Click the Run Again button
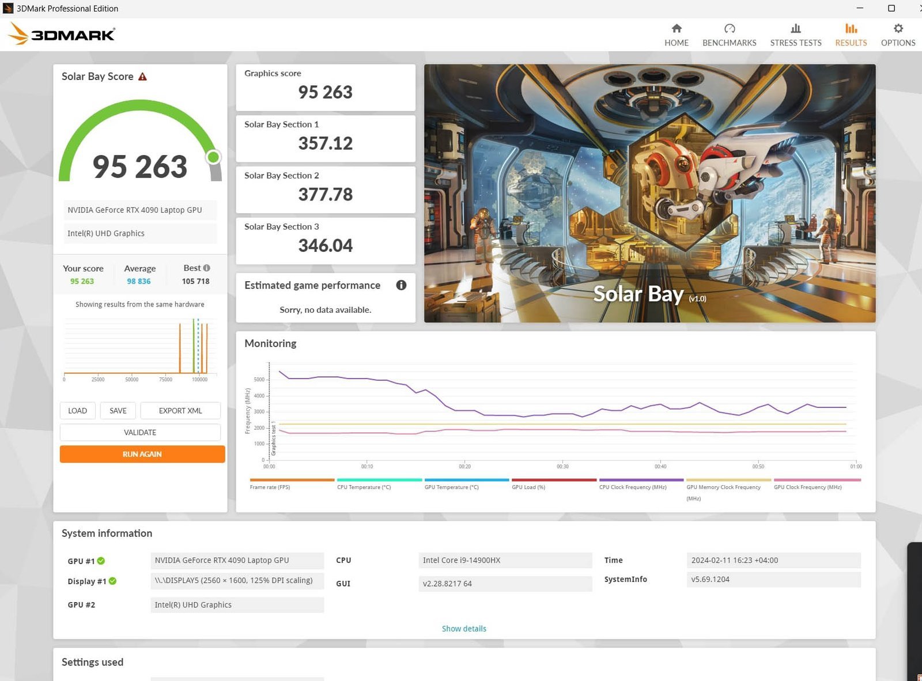This screenshot has width=922, height=681. click(142, 454)
